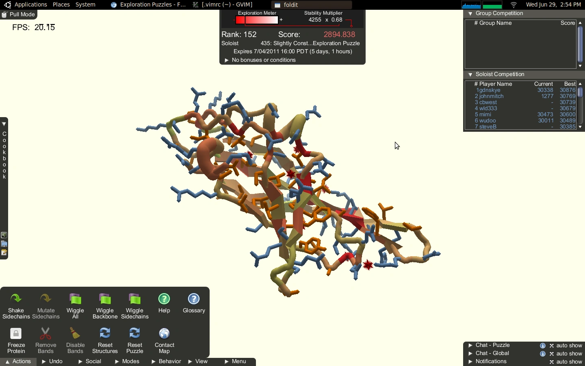585x366 pixels.
Task: Click the date and time clock
Action: 553,5
